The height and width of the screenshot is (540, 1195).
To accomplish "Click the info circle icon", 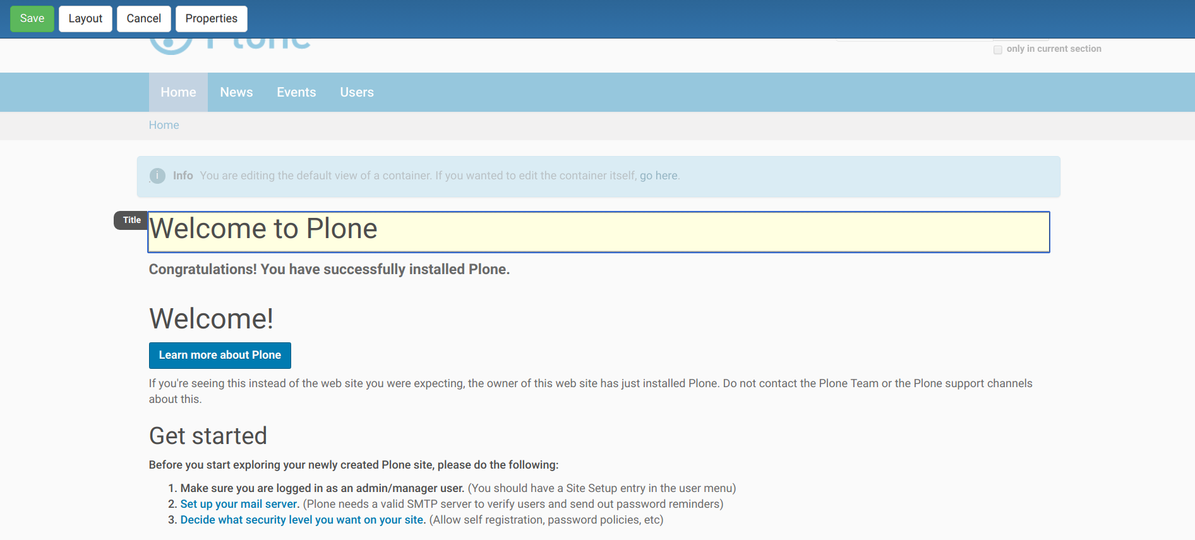I will pyautogui.click(x=157, y=176).
